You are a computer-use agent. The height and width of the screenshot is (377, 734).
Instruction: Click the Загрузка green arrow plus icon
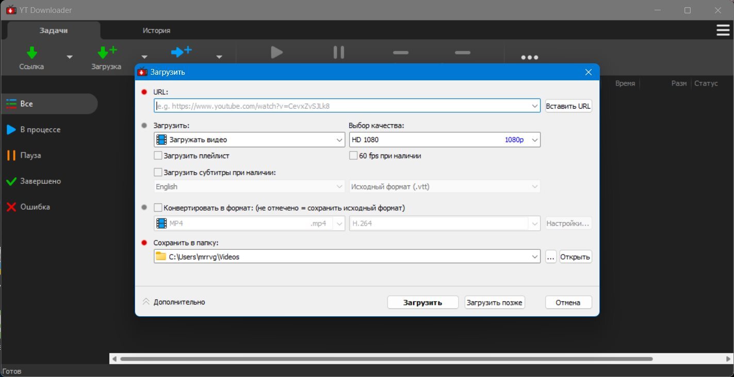coord(107,53)
